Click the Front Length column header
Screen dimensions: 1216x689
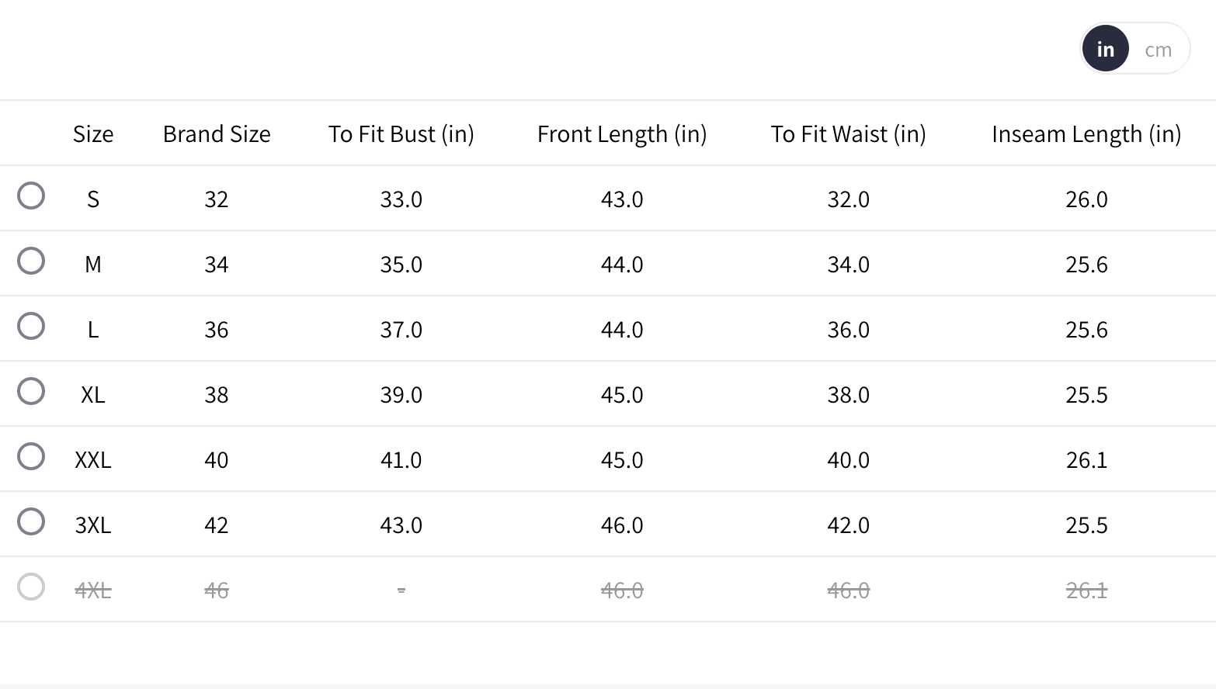click(622, 134)
